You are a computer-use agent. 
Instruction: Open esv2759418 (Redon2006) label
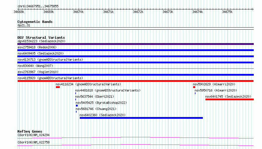37,47
